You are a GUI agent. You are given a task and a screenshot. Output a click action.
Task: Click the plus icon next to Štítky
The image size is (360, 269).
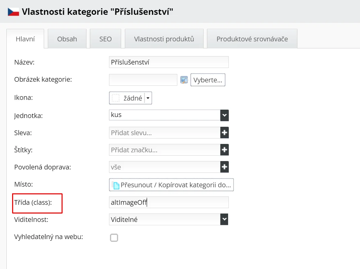[224, 150]
